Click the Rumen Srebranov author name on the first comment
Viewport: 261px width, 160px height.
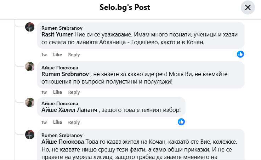tap(62, 28)
